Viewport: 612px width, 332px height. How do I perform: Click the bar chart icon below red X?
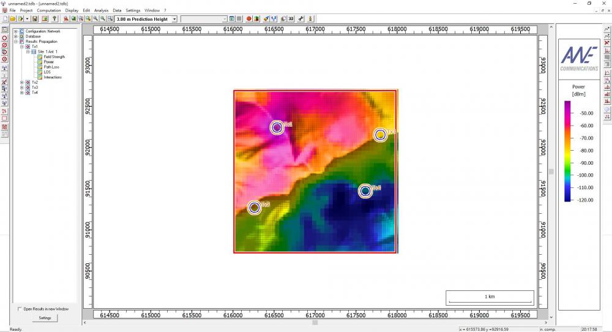[607, 50]
